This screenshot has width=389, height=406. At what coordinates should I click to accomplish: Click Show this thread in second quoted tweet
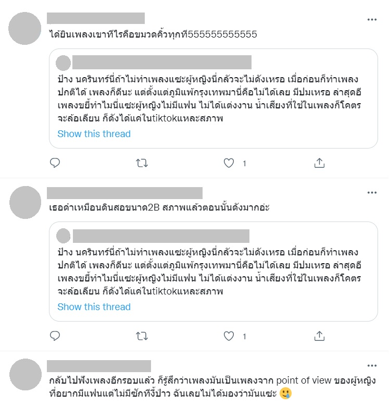coord(94,307)
